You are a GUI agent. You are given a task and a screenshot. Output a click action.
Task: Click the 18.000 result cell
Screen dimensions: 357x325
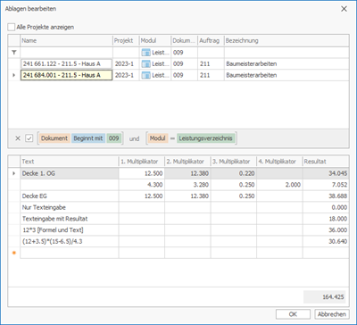pos(326,219)
